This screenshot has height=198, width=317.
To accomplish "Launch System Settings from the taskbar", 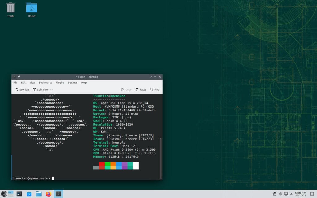I will (19, 194).
